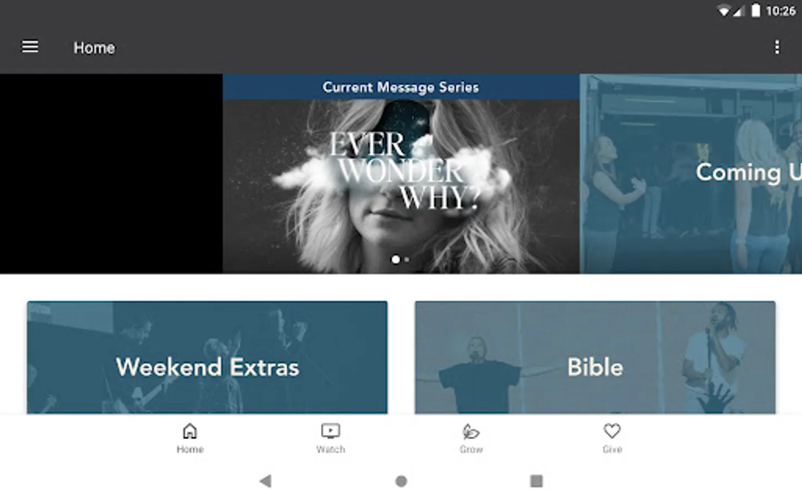Tap the Android home circle
Screen dimensions: 802x501
(x=401, y=481)
